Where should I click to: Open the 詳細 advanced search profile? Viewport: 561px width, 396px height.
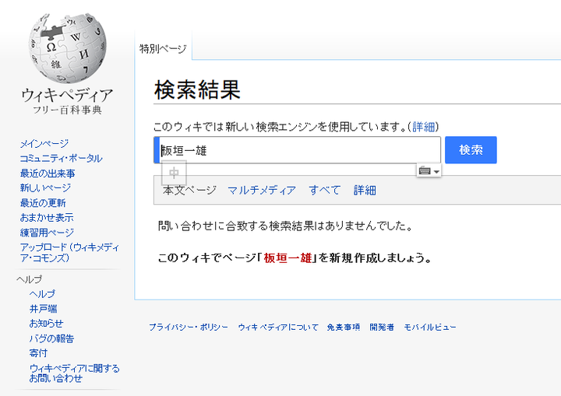click(365, 190)
